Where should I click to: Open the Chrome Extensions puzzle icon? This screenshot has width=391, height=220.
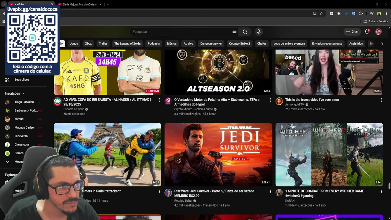tap(361, 13)
